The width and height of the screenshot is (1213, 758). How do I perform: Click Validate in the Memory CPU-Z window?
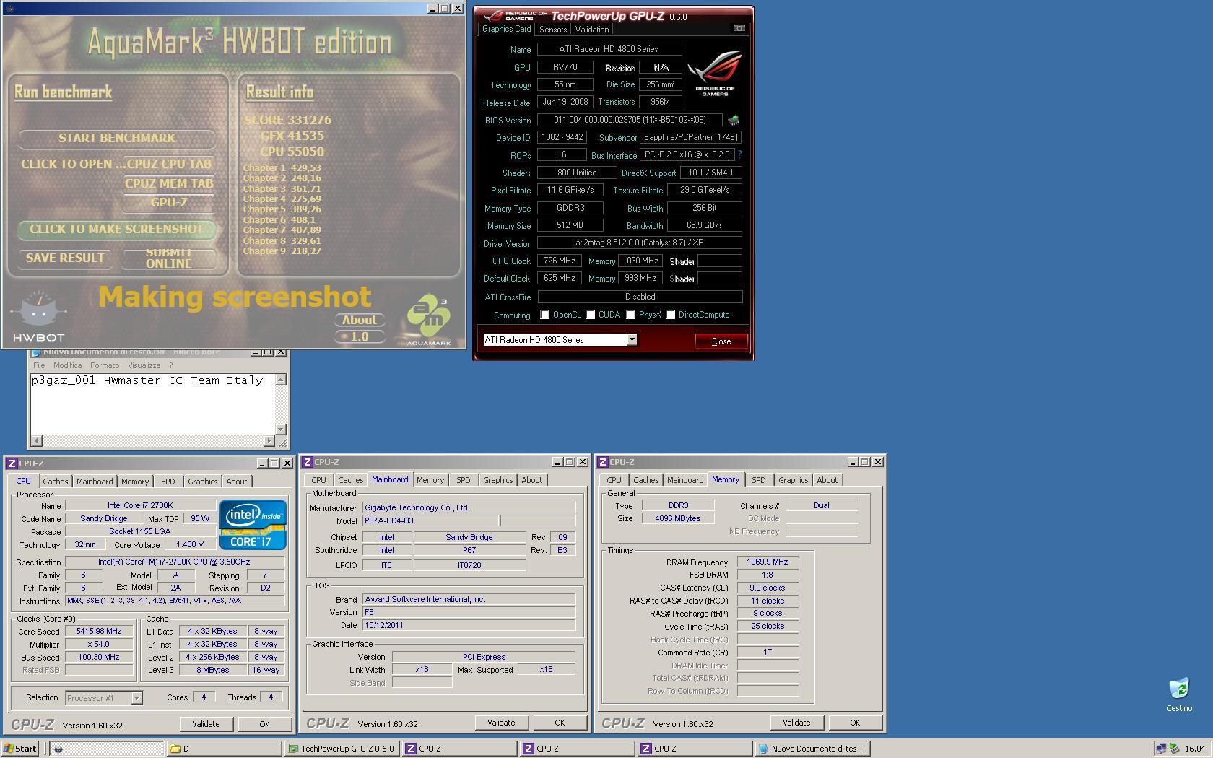796,722
